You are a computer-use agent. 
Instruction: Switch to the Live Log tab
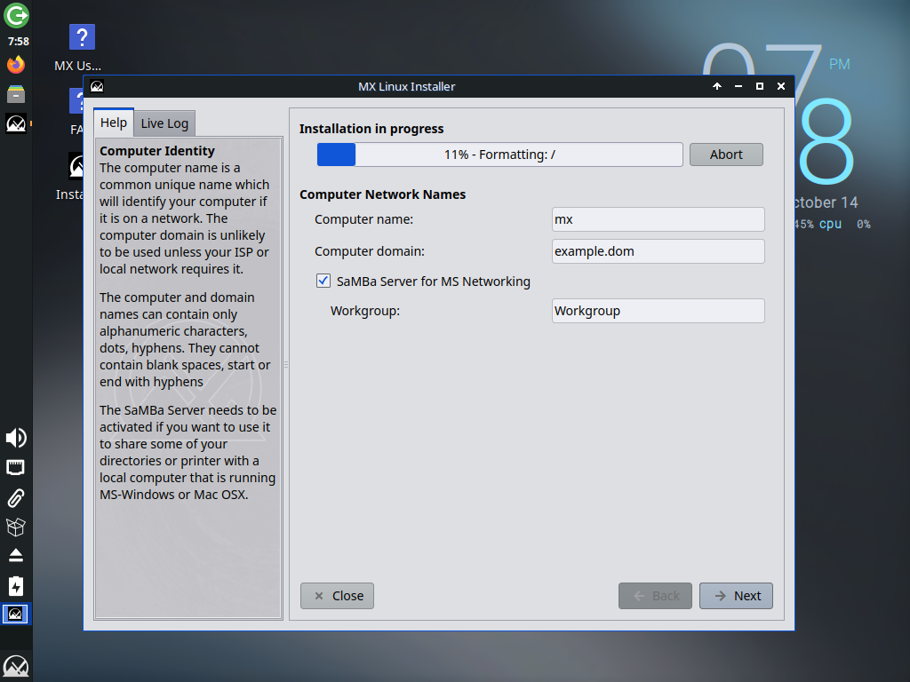[x=164, y=123]
